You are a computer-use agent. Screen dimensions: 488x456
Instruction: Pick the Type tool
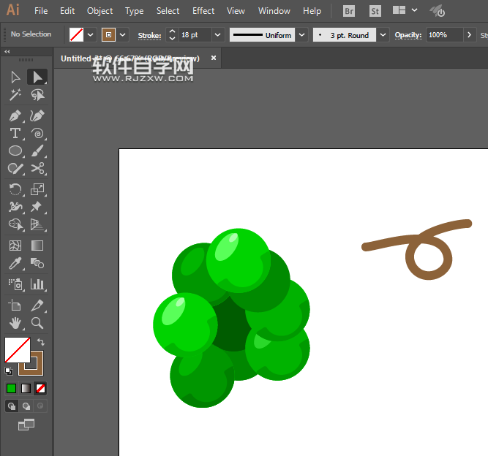(15, 133)
